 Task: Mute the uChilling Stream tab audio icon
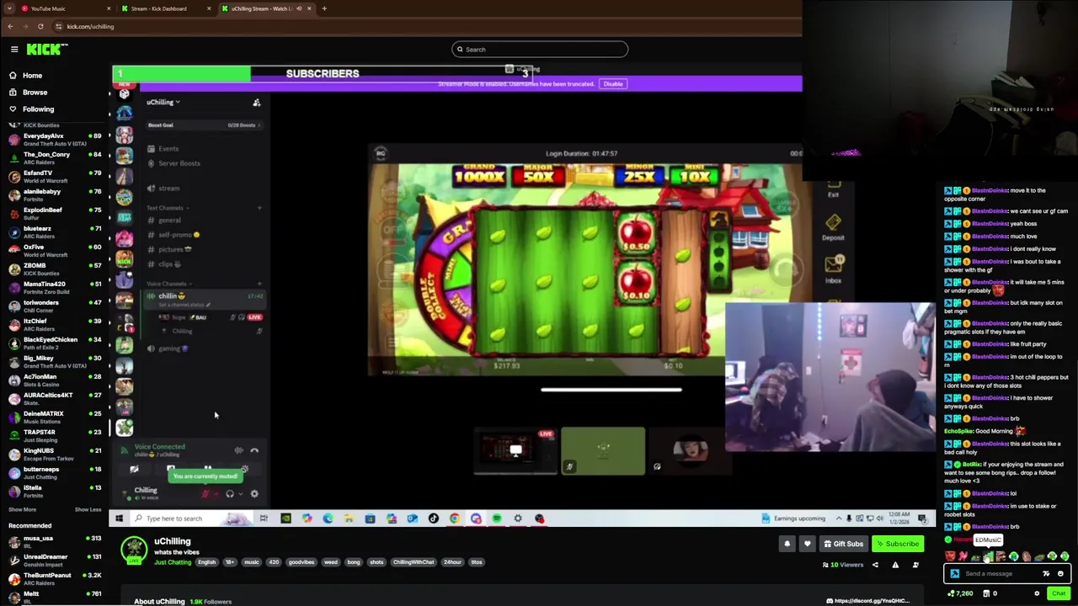[x=299, y=8]
